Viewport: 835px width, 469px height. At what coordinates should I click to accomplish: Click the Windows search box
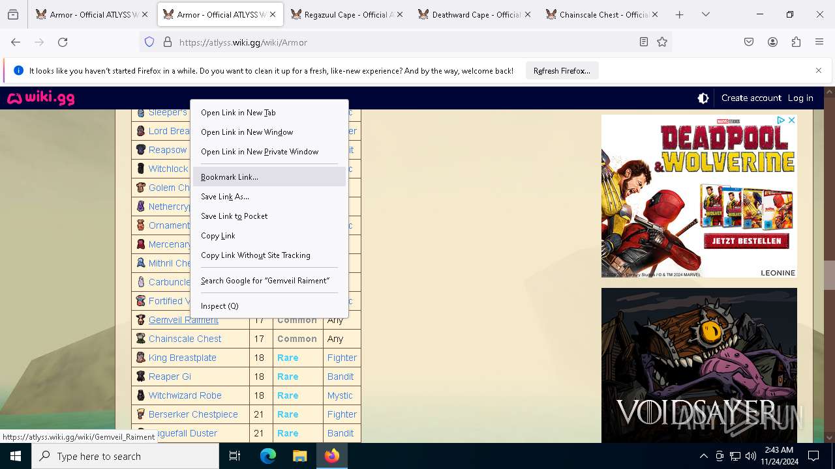[x=125, y=456]
